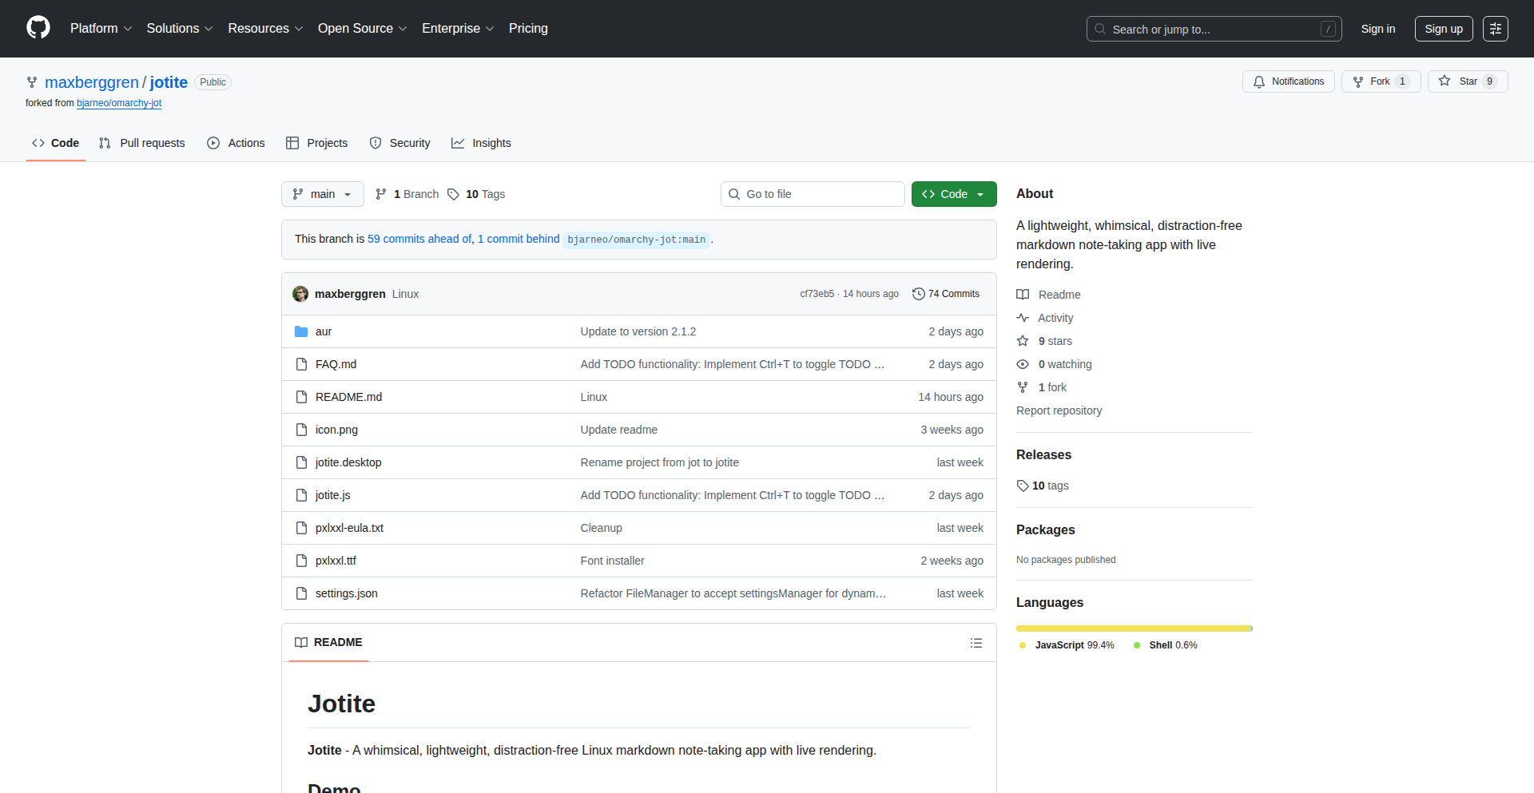This screenshot has height=793, width=1534.
Task: Click maxberggren's avatar image
Action: pyautogui.click(x=300, y=294)
